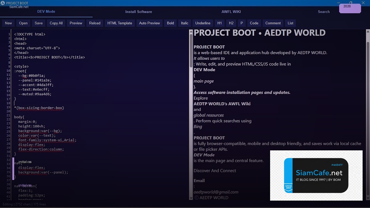Open the aedtpworld@gmail.com email link
370x208 pixels.
216,192
